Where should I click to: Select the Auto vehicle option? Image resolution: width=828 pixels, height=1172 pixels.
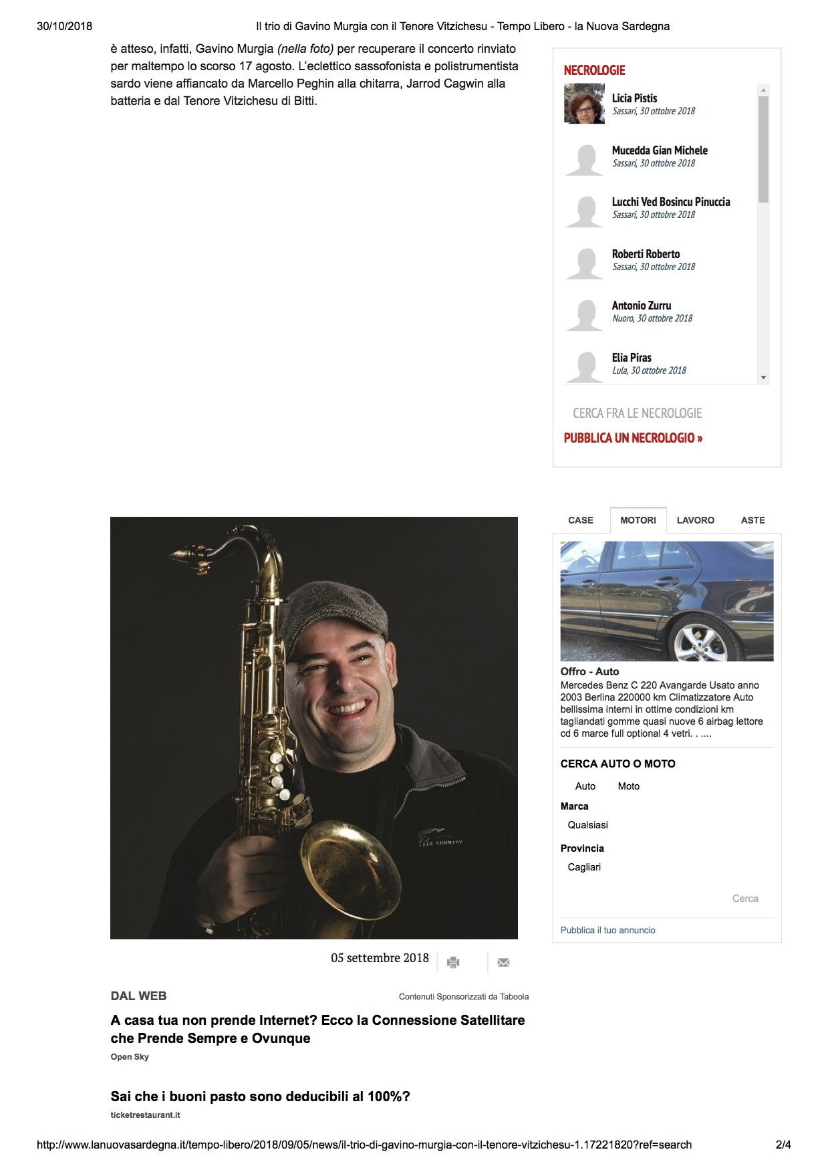coord(585,786)
